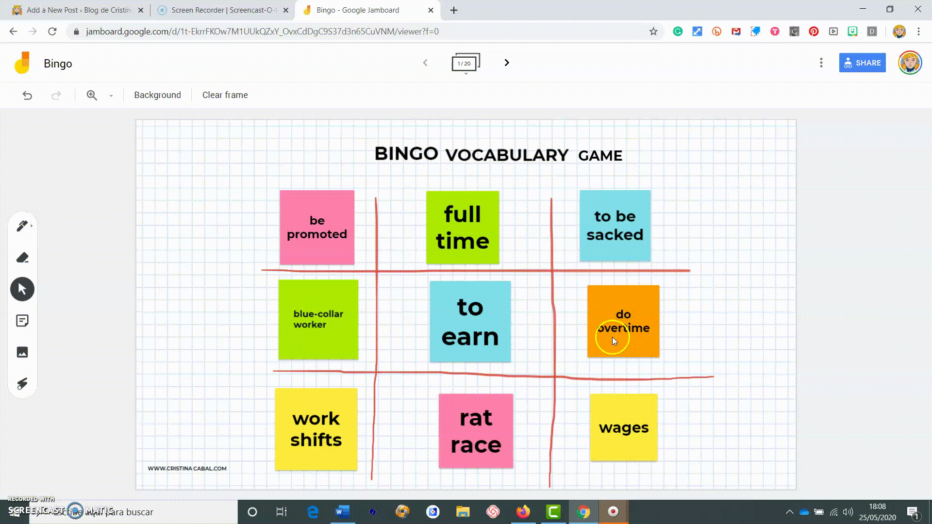
Task: Navigate to previous frame with arrow
Action: coord(424,62)
